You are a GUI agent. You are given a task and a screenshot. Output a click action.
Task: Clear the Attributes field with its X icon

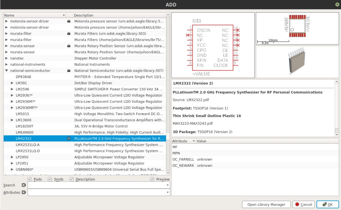[24, 192]
